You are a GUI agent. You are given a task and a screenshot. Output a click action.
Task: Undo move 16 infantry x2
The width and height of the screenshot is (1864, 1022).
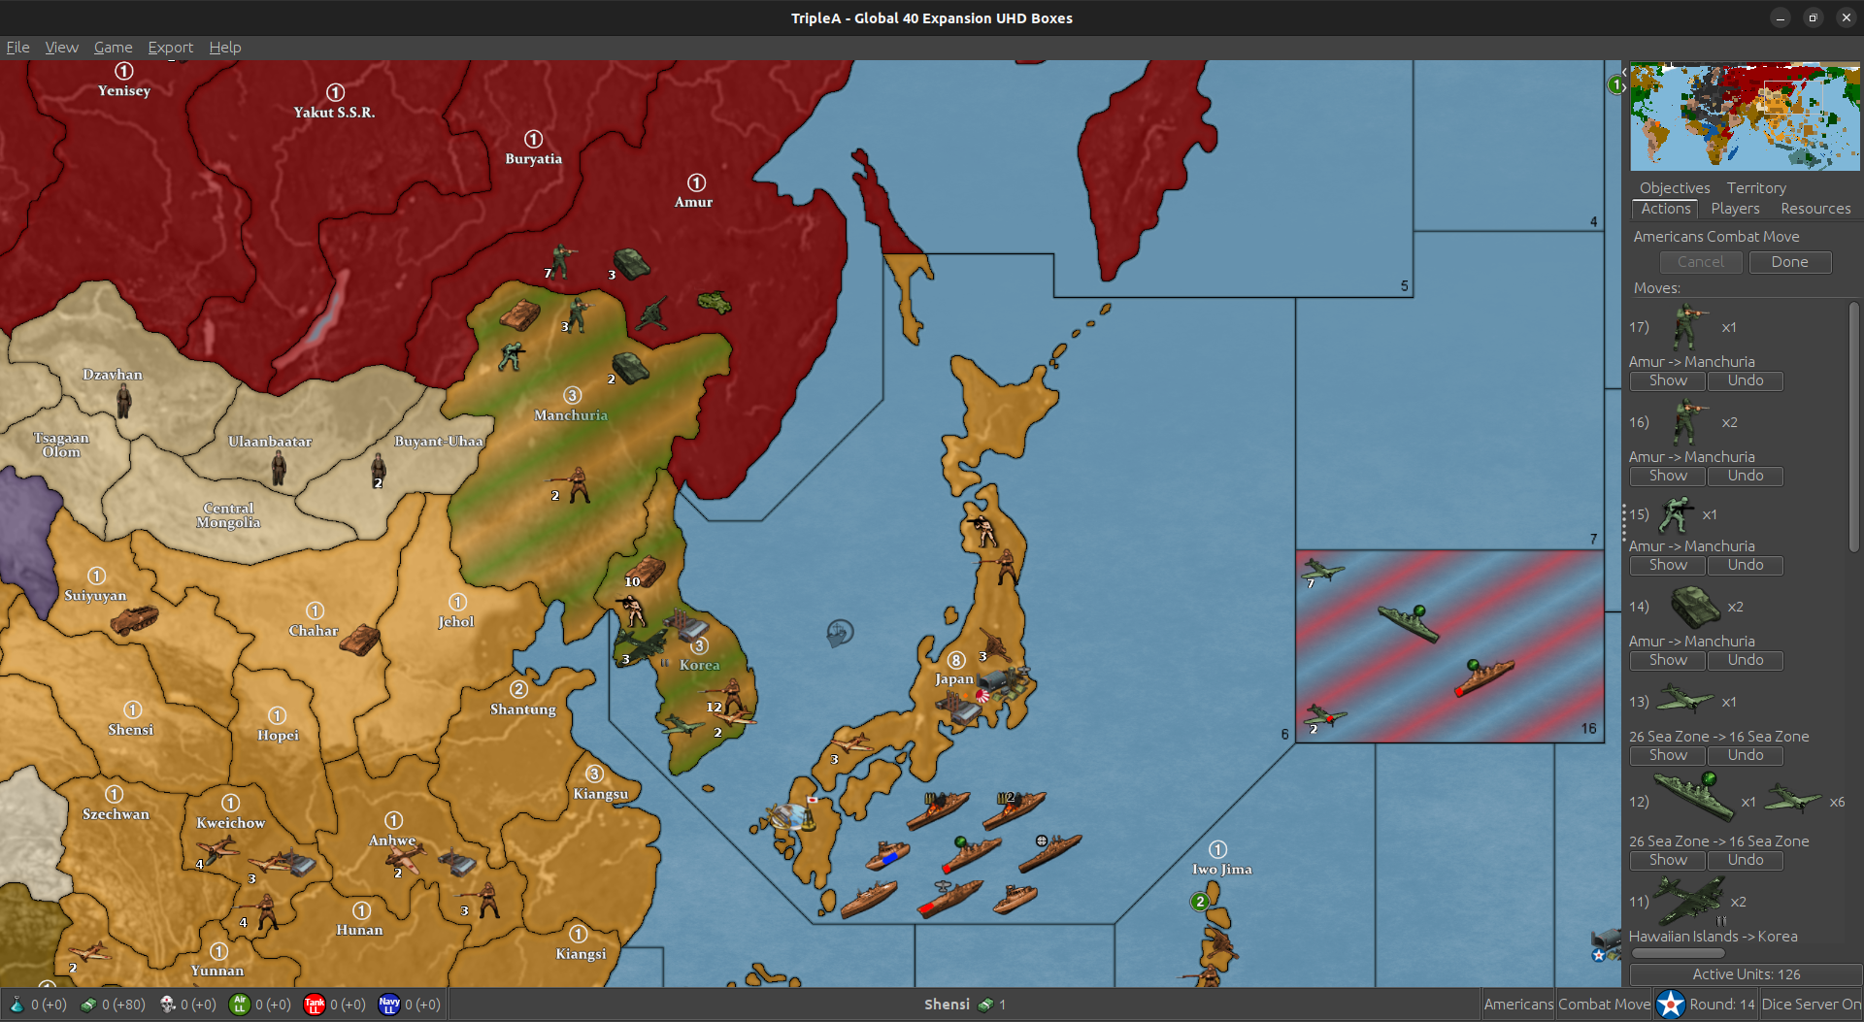click(x=1745, y=476)
